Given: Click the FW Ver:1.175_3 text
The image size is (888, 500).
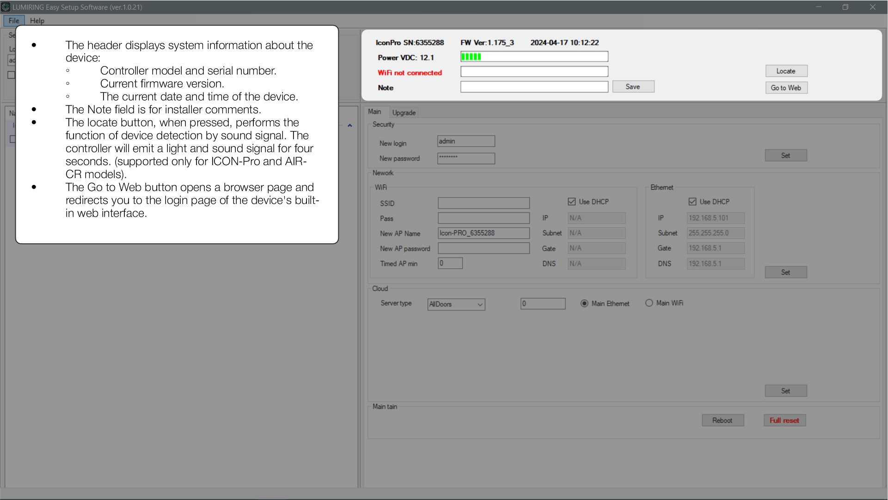Looking at the screenshot, I should point(487,43).
